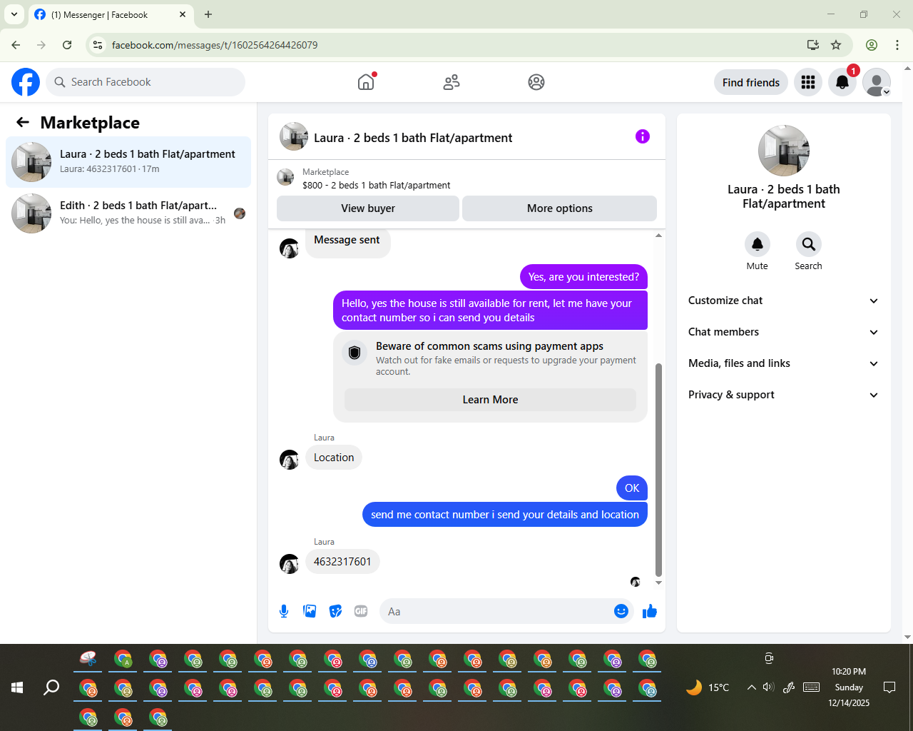The width and height of the screenshot is (913, 731).
Task: Open the Chrome three-dot menu
Action: (x=897, y=45)
